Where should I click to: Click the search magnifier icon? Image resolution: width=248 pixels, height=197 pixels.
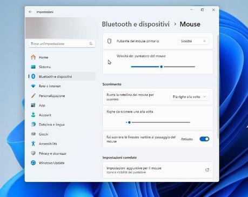tap(91, 43)
